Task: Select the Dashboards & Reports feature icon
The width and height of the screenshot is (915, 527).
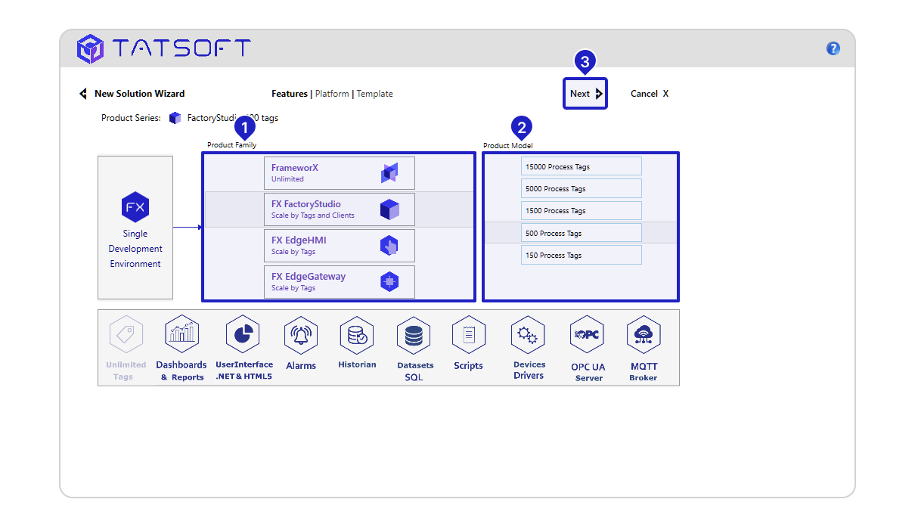Action: pyautogui.click(x=181, y=334)
